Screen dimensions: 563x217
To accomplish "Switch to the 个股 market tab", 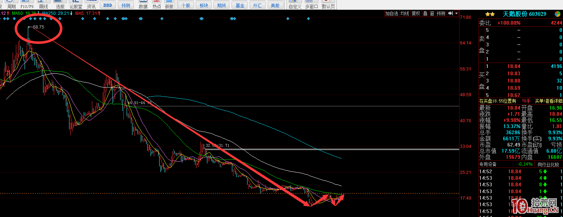I will 185,5.
